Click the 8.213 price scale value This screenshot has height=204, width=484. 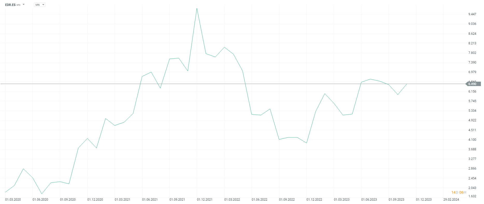[x=472, y=43]
